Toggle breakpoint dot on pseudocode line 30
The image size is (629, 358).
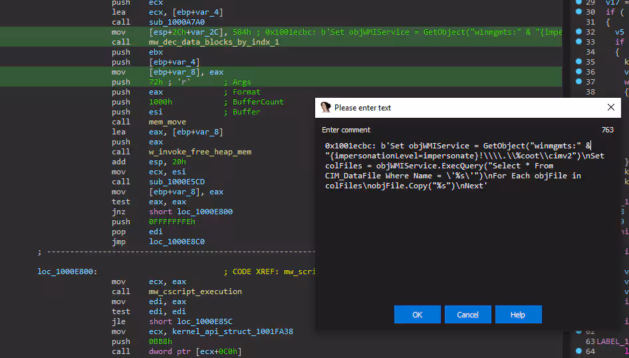click(x=578, y=12)
